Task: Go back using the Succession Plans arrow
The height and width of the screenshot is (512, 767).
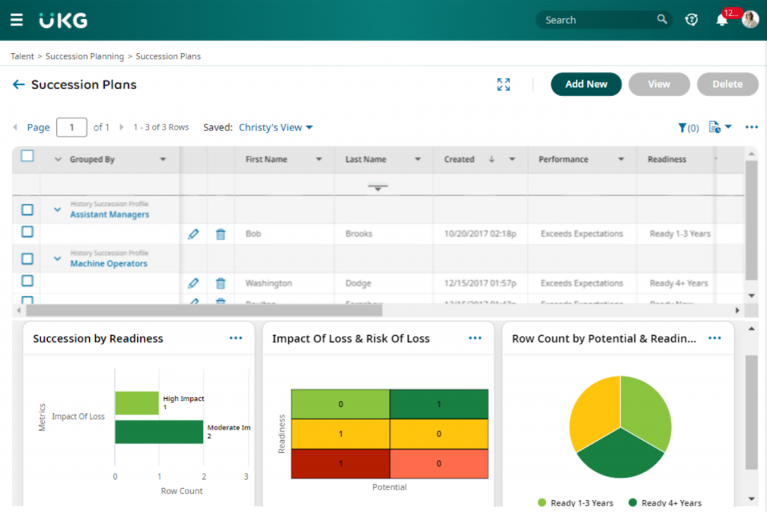Action: click(19, 85)
